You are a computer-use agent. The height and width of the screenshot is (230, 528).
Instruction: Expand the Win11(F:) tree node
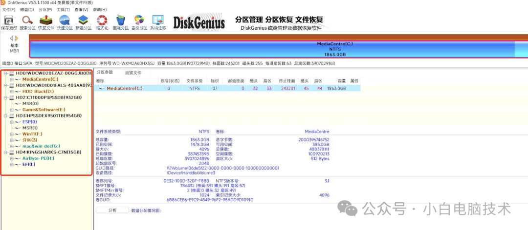pyautogui.click(x=12, y=134)
